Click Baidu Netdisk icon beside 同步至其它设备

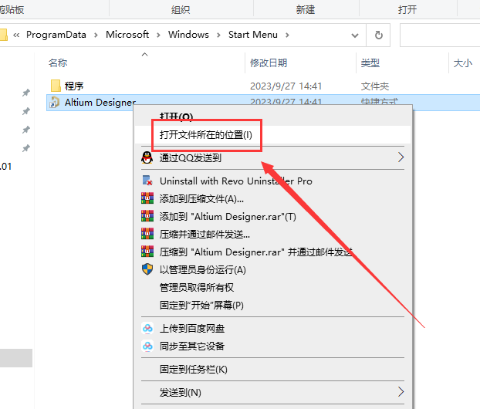(147, 346)
